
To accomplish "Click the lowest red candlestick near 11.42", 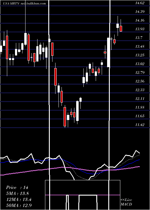I will (65, 117).
